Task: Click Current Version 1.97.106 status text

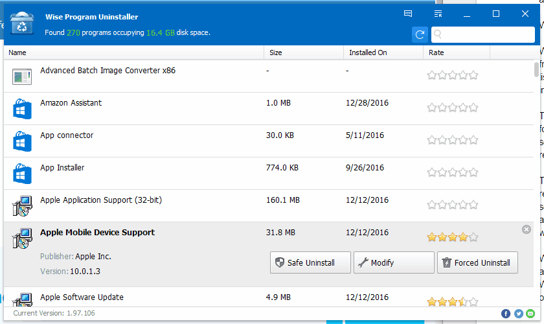Action: [x=54, y=313]
